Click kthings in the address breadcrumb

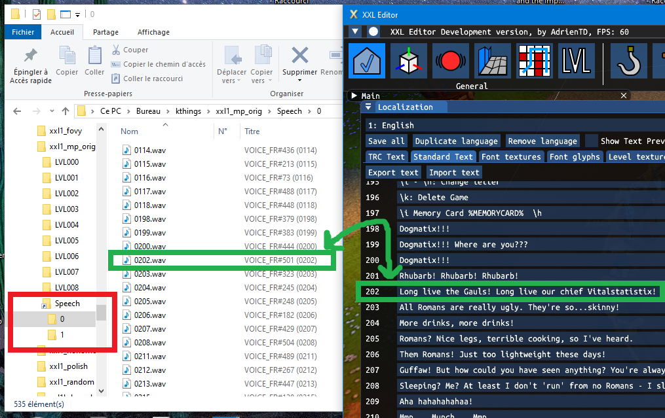tap(188, 111)
